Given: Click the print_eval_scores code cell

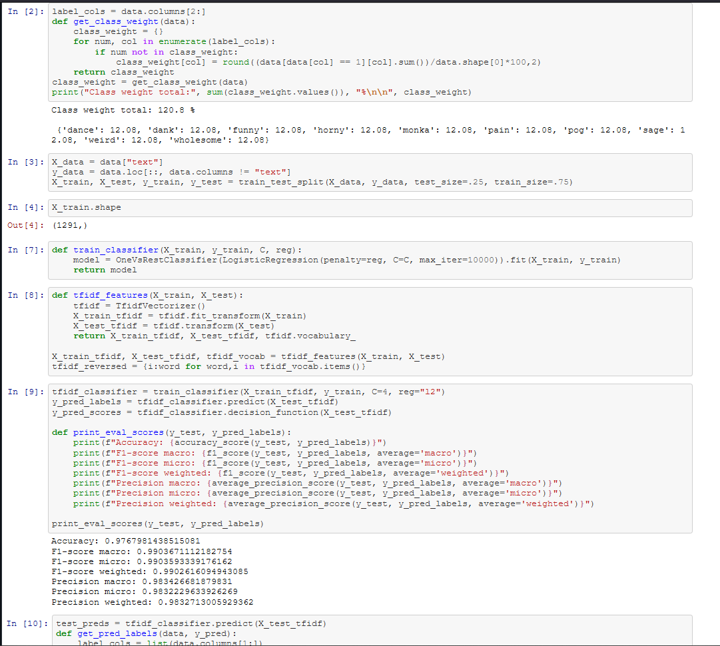Looking at the screenshot, I should [370, 458].
